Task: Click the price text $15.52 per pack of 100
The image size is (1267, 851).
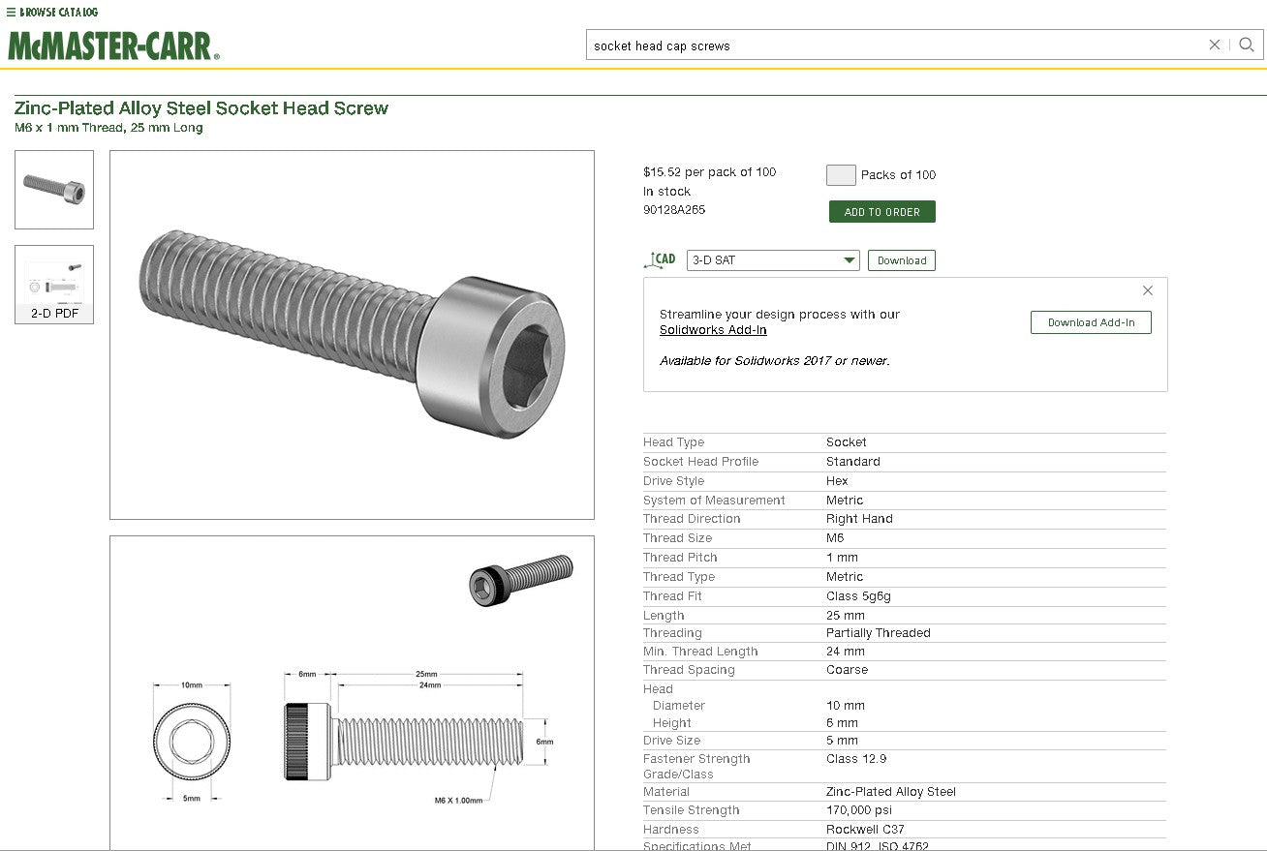Action: tap(710, 172)
